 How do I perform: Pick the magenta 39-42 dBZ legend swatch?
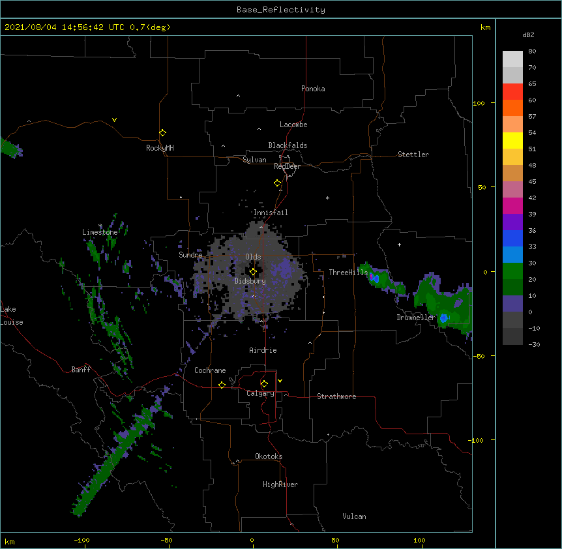(512, 205)
